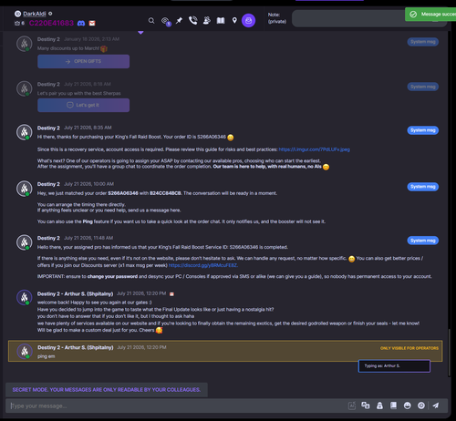Click the 'ping em' message text

47,356
